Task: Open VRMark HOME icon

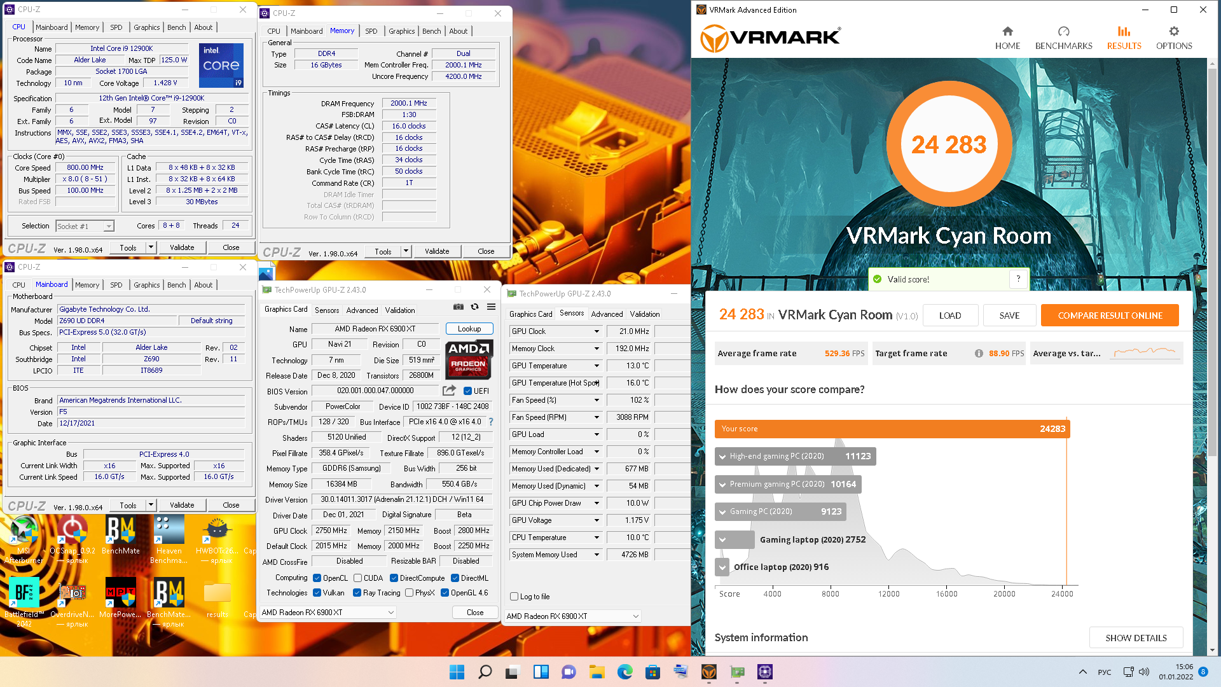Action: 1007,31
